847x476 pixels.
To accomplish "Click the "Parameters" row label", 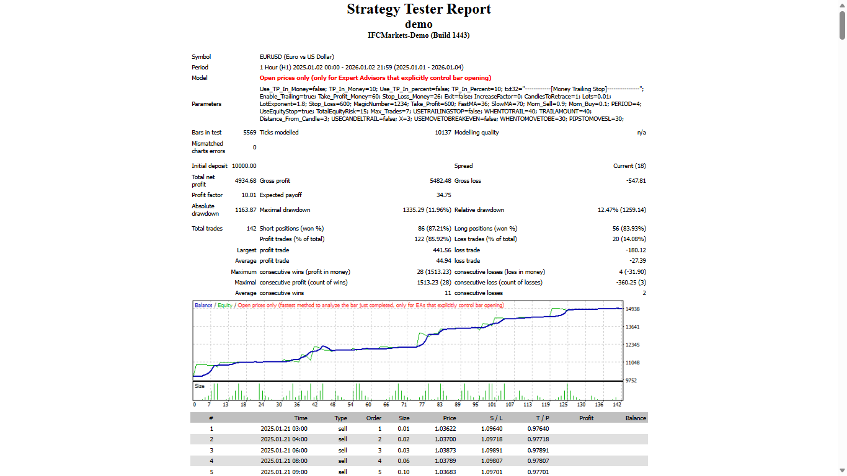I will (206, 104).
